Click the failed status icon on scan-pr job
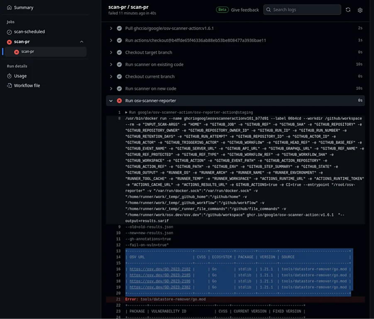Image resolution: width=374 pixels, height=319 pixels. (x=9, y=42)
